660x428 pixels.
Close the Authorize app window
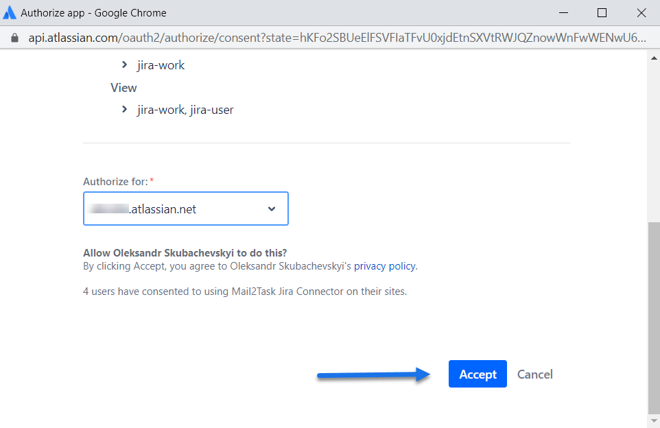[x=641, y=13]
